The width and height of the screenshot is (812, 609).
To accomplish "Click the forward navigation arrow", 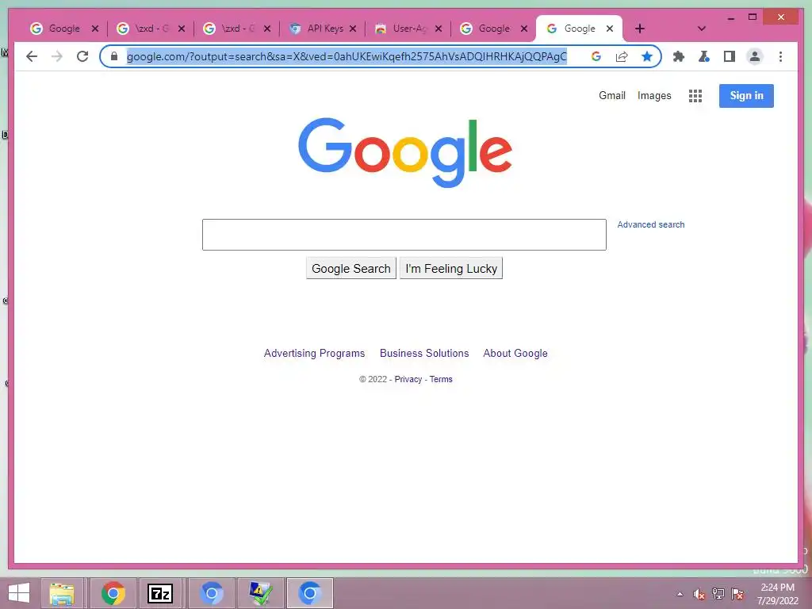I will (57, 56).
